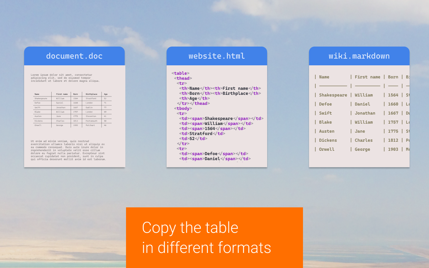Select "Swift" in the wiki.markdown table
Viewport: 429px width, 268px height.
(x=325, y=113)
